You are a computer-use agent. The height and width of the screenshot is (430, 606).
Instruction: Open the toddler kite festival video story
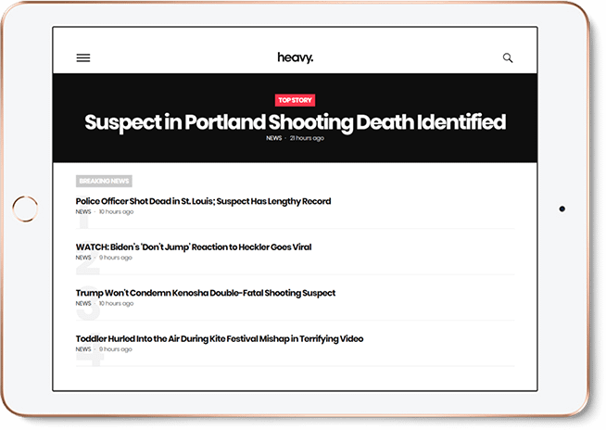point(220,338)
